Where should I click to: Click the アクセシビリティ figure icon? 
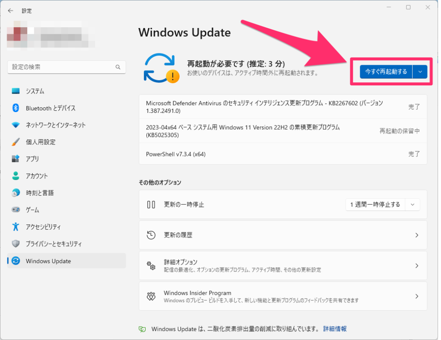coord(16,227)
